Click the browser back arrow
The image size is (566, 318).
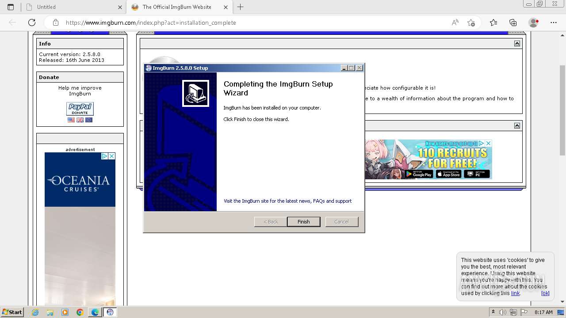[12, 23]
